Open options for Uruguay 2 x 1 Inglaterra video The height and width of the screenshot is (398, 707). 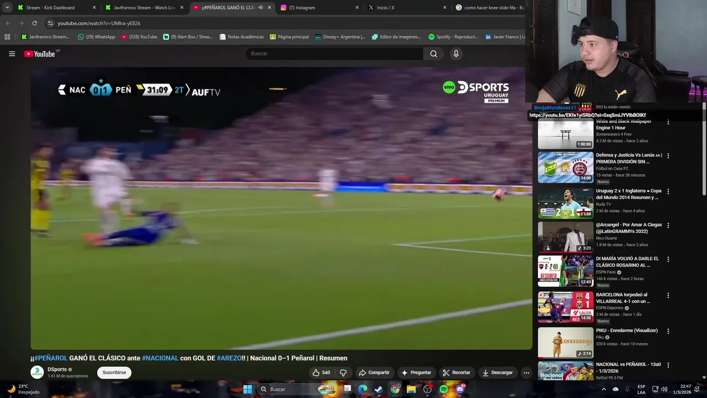click(668, 191)
